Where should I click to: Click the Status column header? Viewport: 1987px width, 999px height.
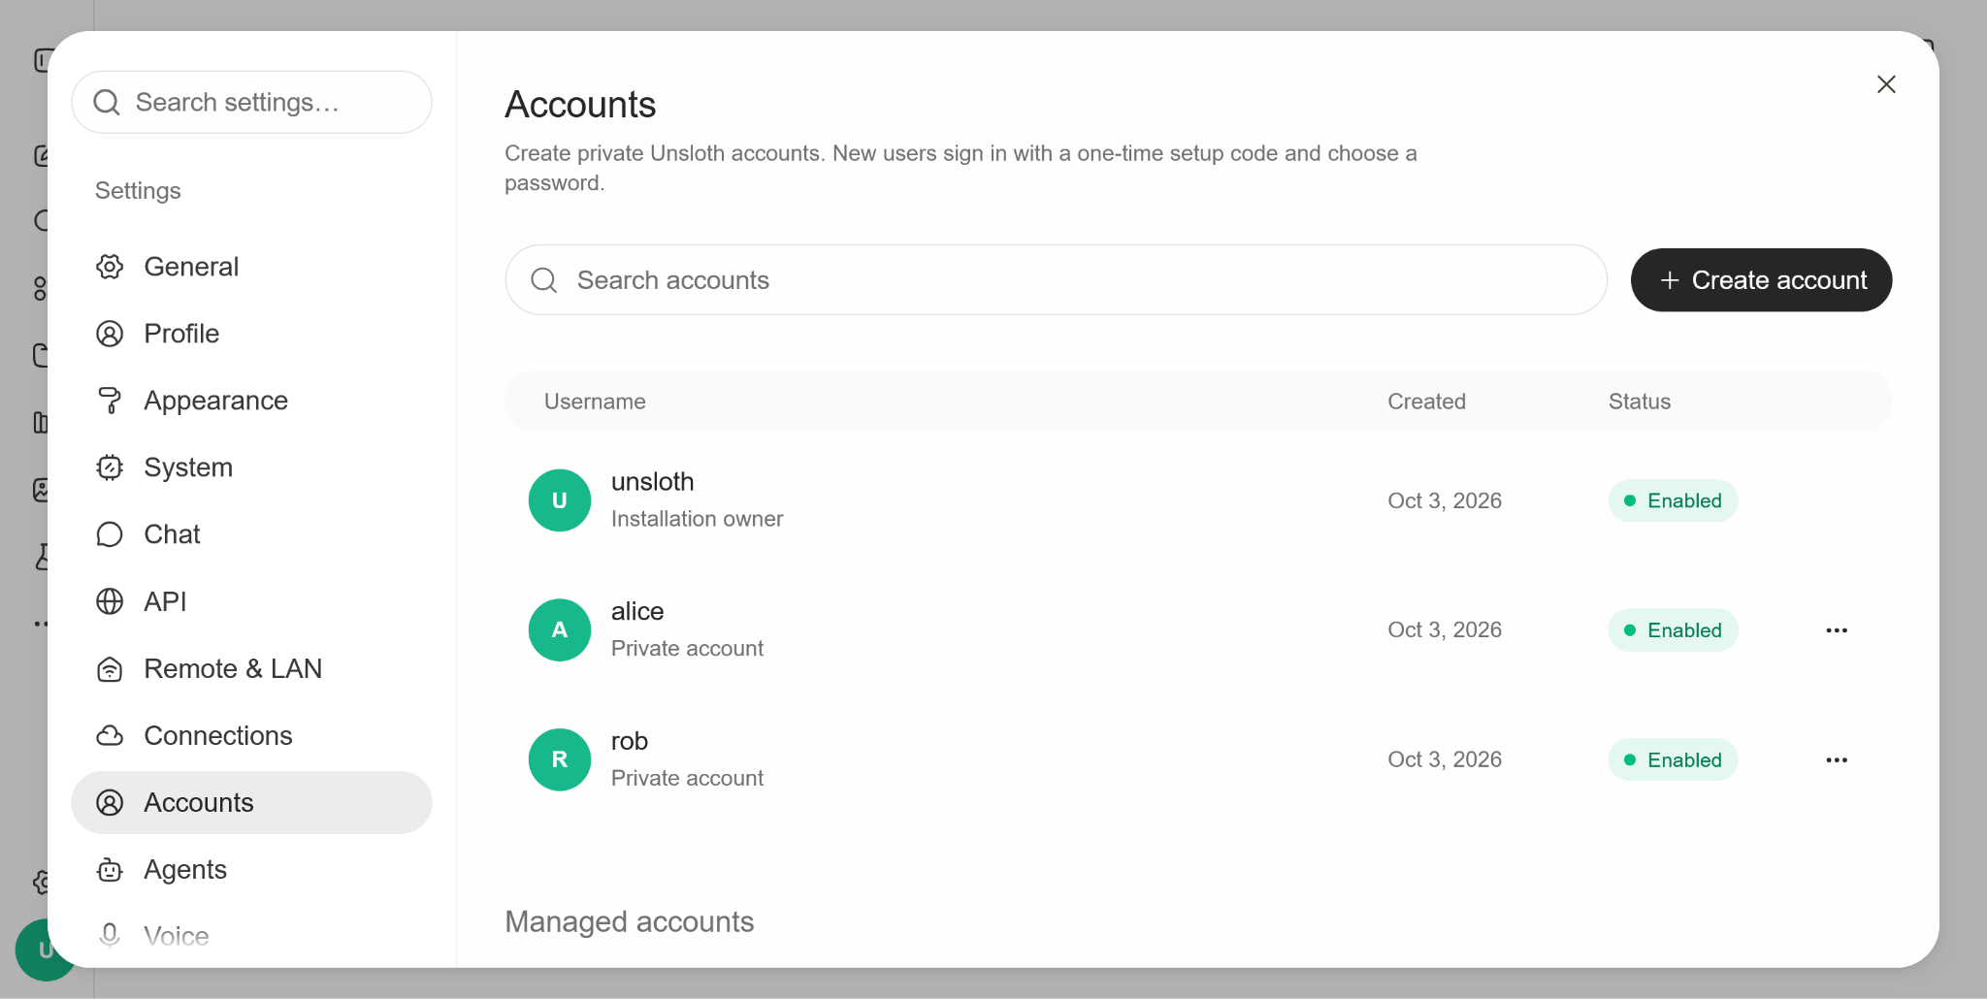pyautogui.click(x=1640, y=402)
